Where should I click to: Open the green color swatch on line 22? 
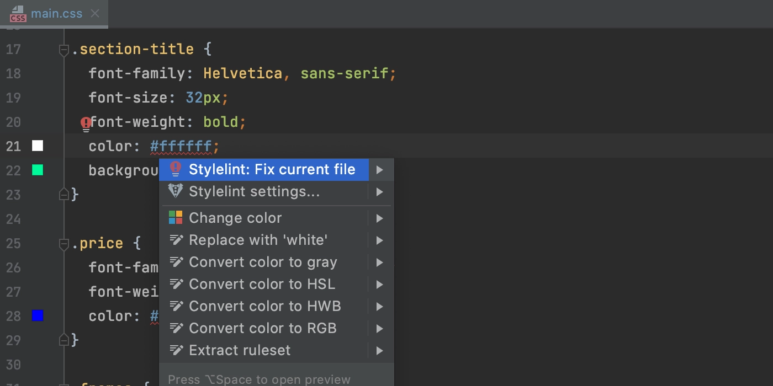[38, 170]
